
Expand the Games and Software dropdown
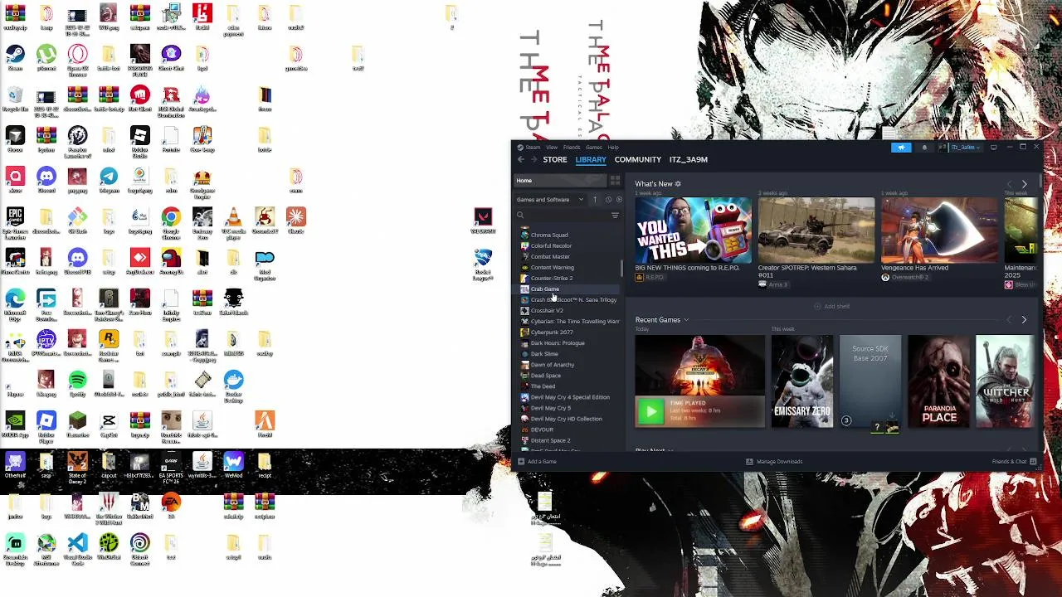click(549, 199)
